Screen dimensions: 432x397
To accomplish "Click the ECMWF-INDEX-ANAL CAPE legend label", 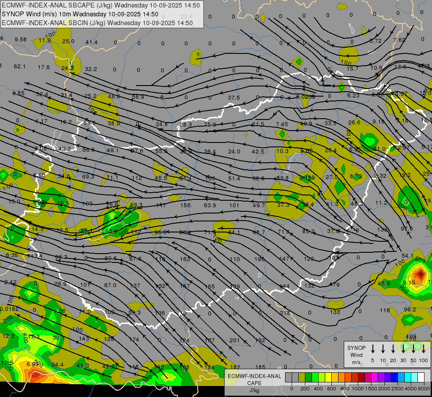I will pyautogui.click(x=254, y=379).
